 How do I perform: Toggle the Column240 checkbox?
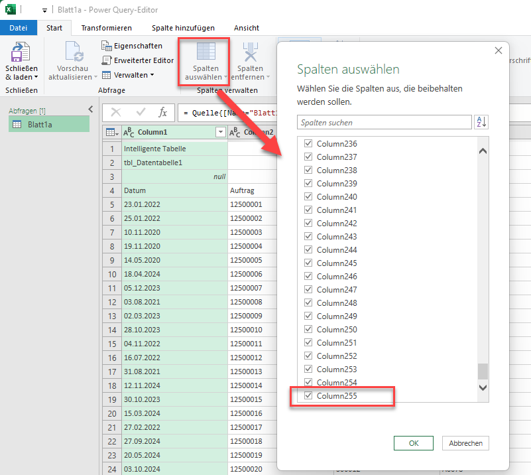point(308,196)
